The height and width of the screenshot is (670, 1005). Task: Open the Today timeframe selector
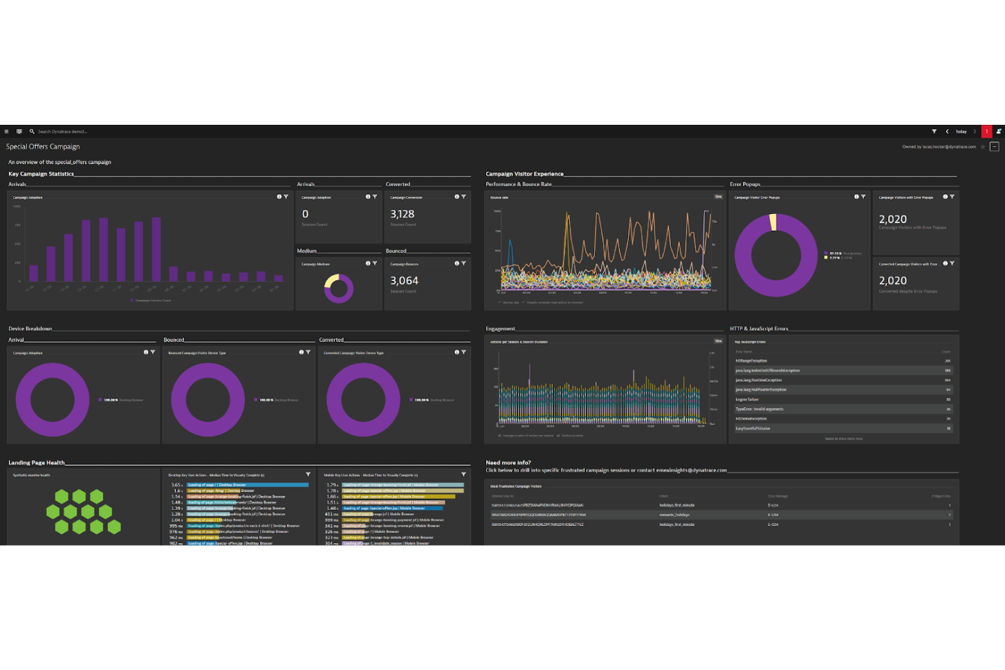(961, 131)
